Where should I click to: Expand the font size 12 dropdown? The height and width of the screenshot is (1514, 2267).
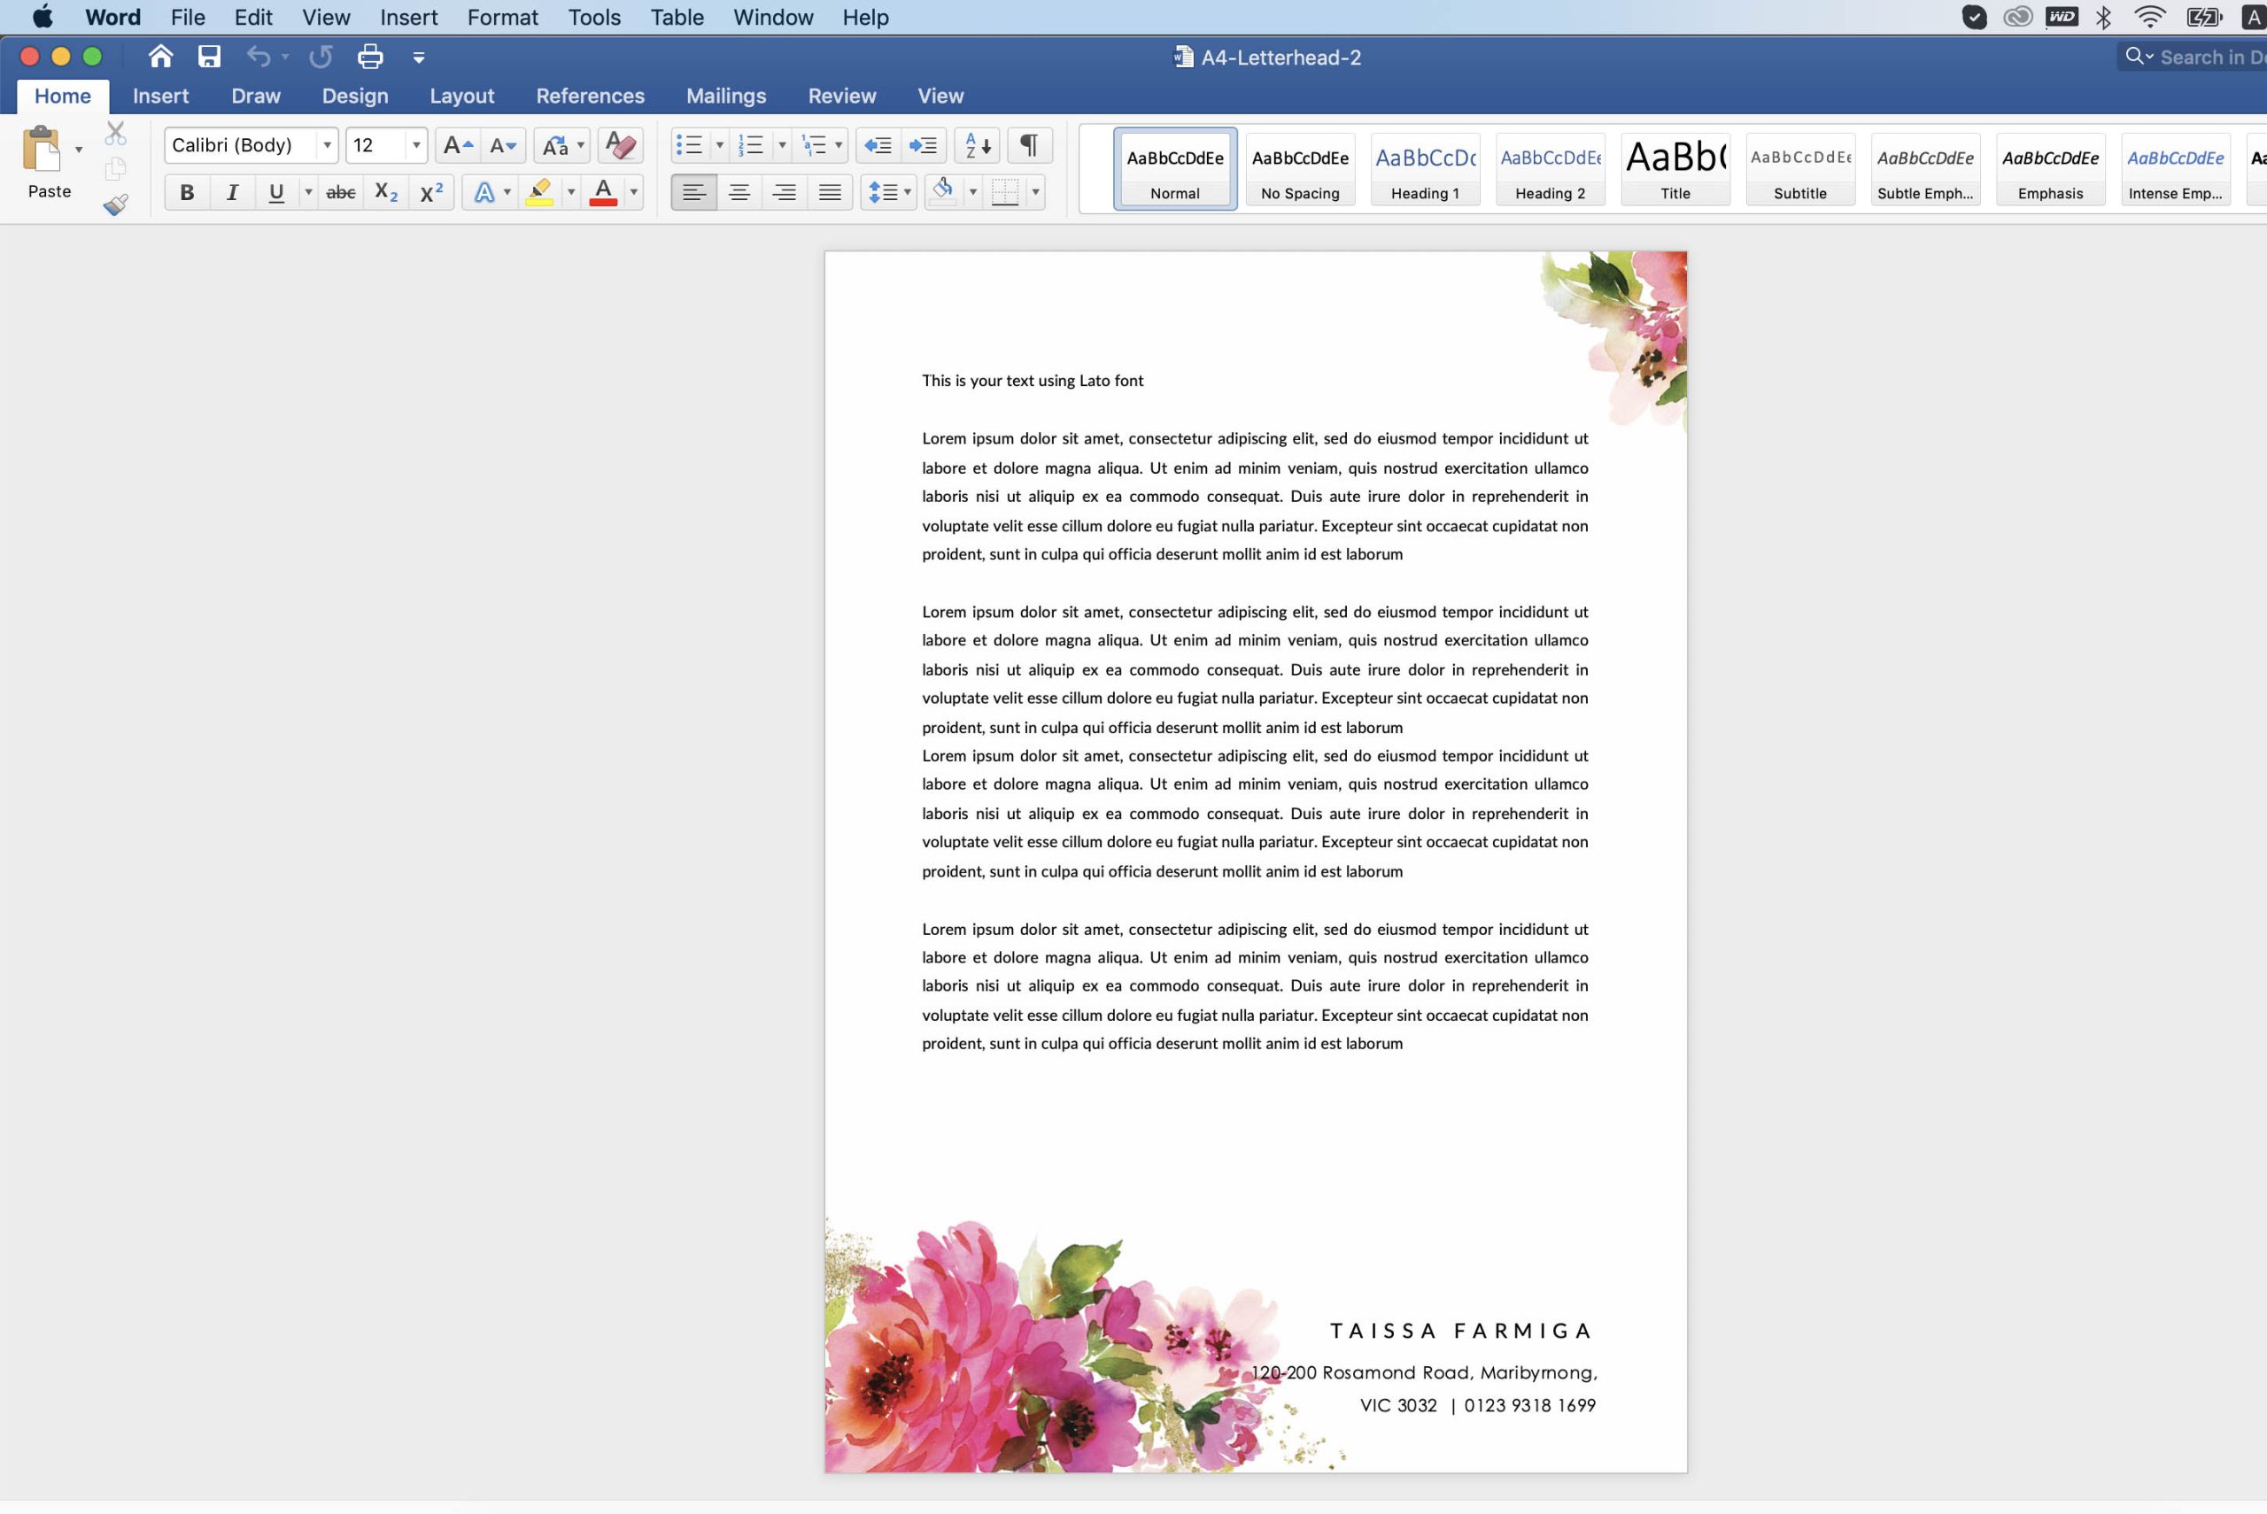pos(416,146)
